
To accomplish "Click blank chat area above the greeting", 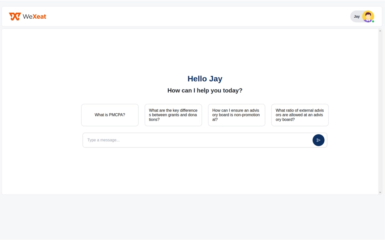I will [205, 50].
